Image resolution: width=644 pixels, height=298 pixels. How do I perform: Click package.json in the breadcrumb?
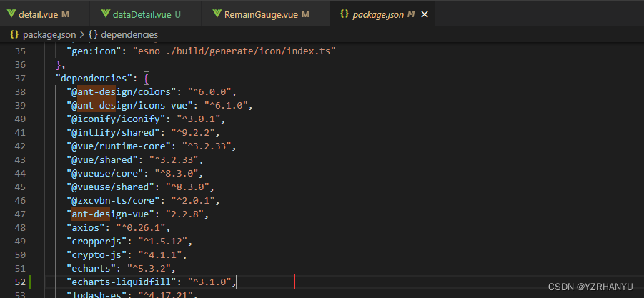49,35
